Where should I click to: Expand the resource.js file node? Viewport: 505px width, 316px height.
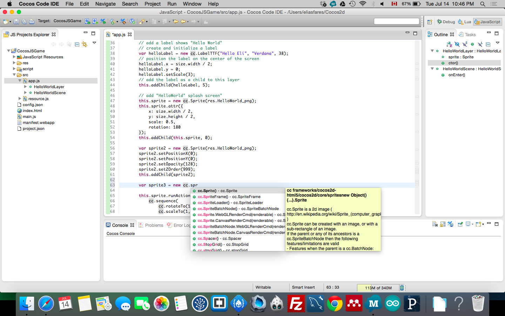20,99
